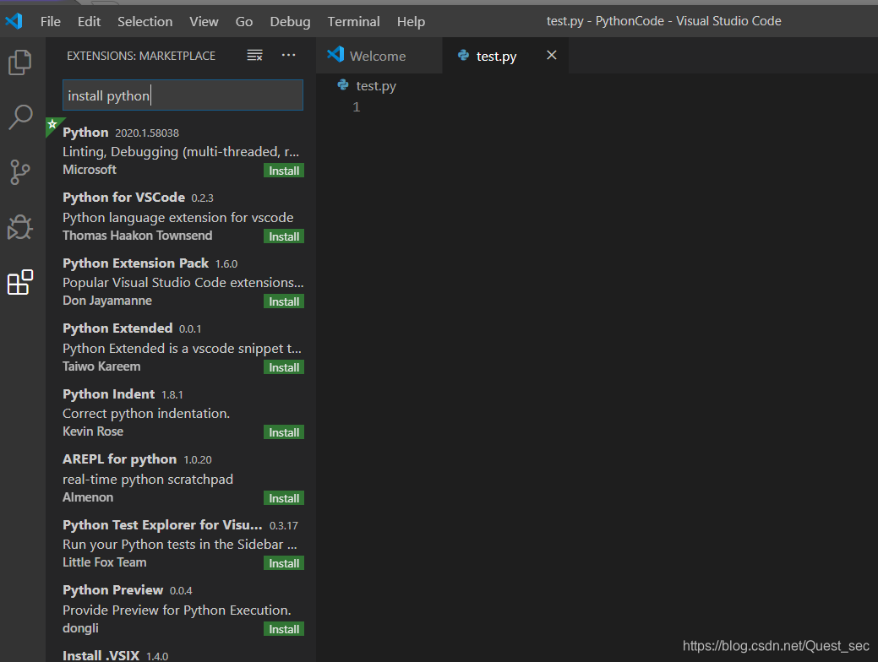Click publisher name Thomas Haakon Townsend
Screen dimensions: 878x662
[x=137, y=236]
